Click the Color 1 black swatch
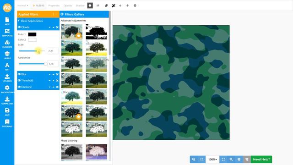Image resolution: width=293 pixels, height=165 pixels. pyautogui.click(x=33, y=34)
